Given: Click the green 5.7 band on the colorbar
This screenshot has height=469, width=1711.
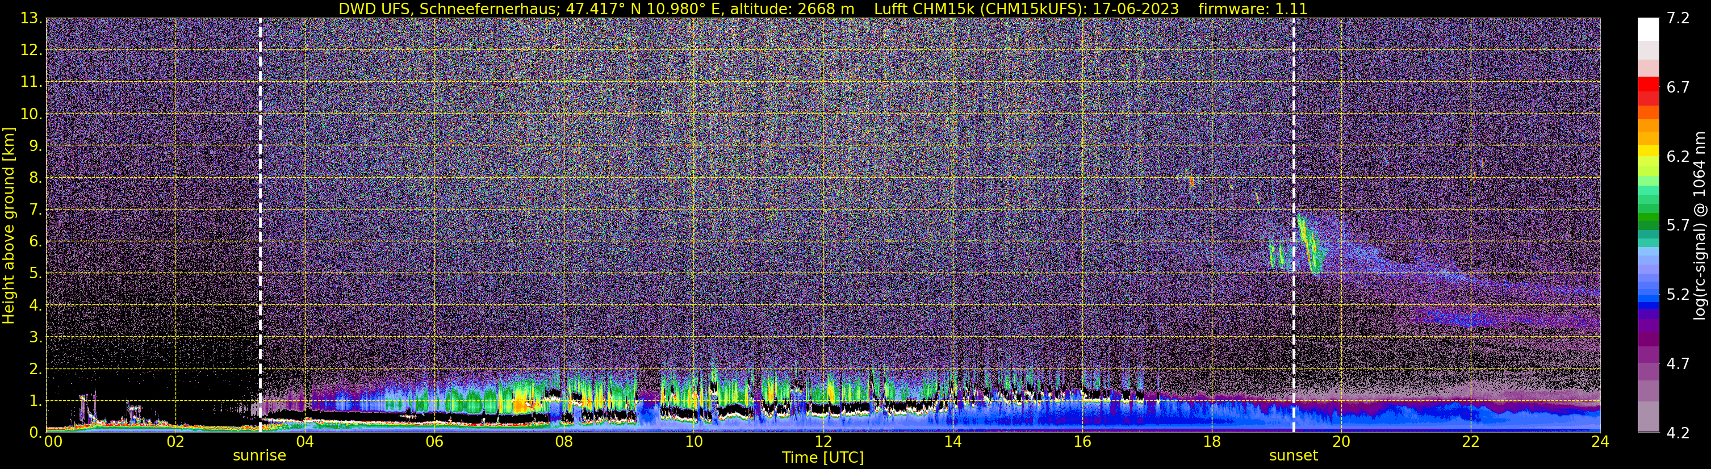Looking at the screenshot, I should coord(1648,224).
